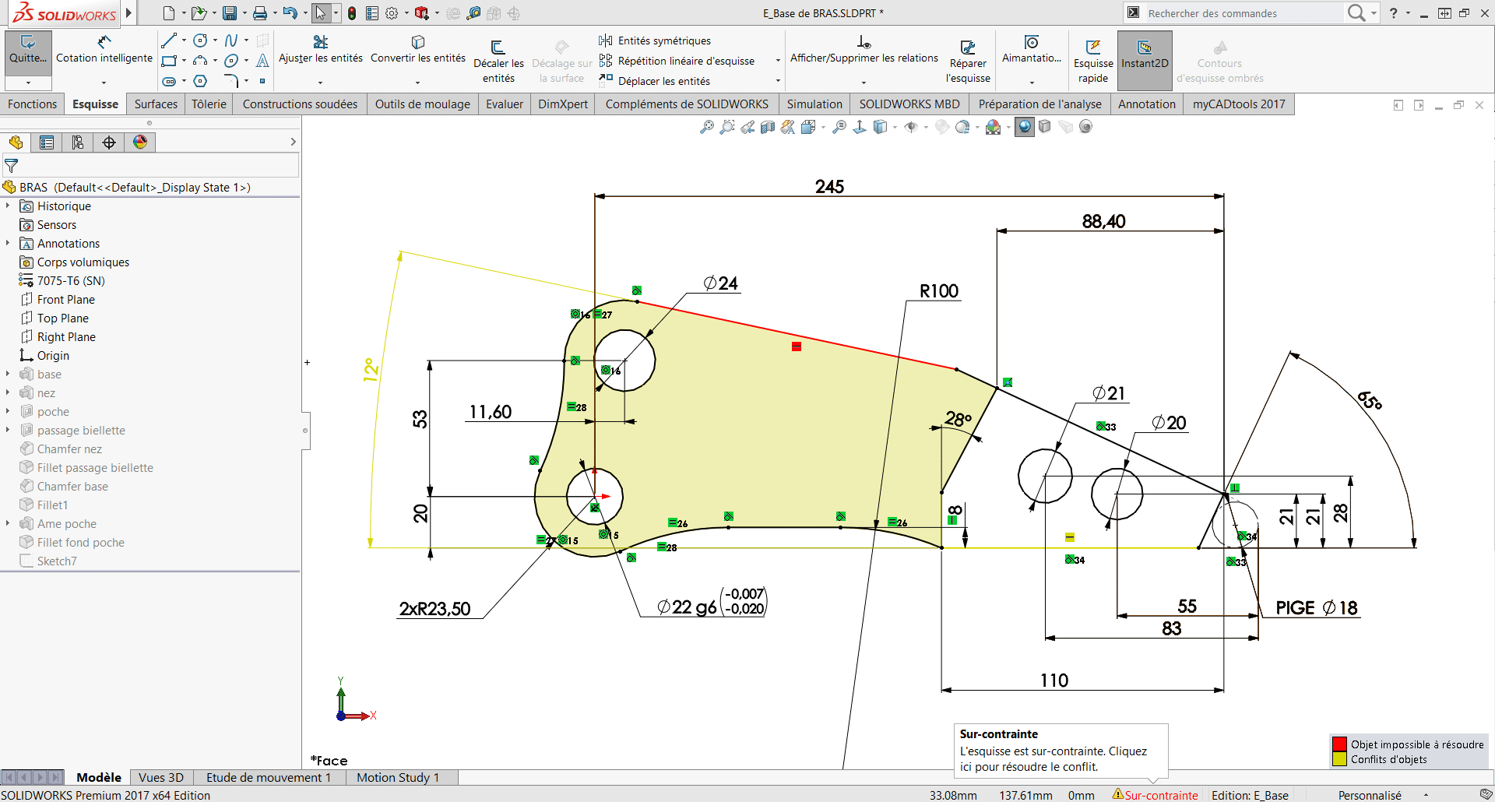Click the New document icon
The height and width of the screenshot is (802, 1495).
pos(168,13)
